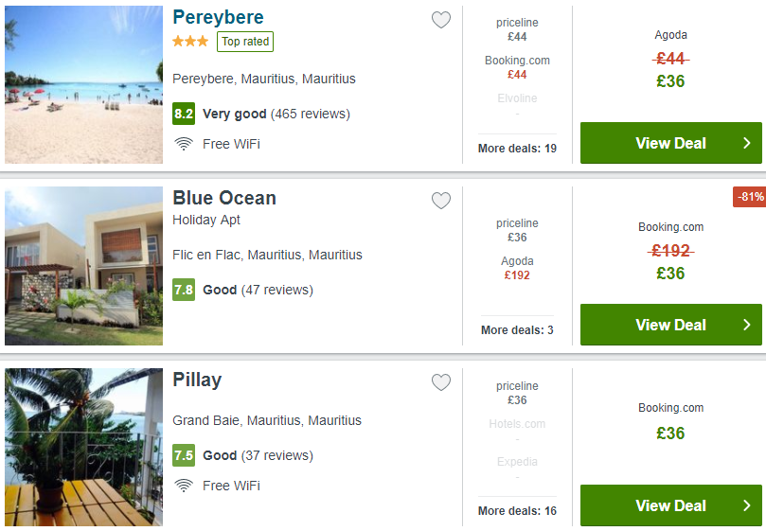Click the three-star rating of Pereybere

190,41
